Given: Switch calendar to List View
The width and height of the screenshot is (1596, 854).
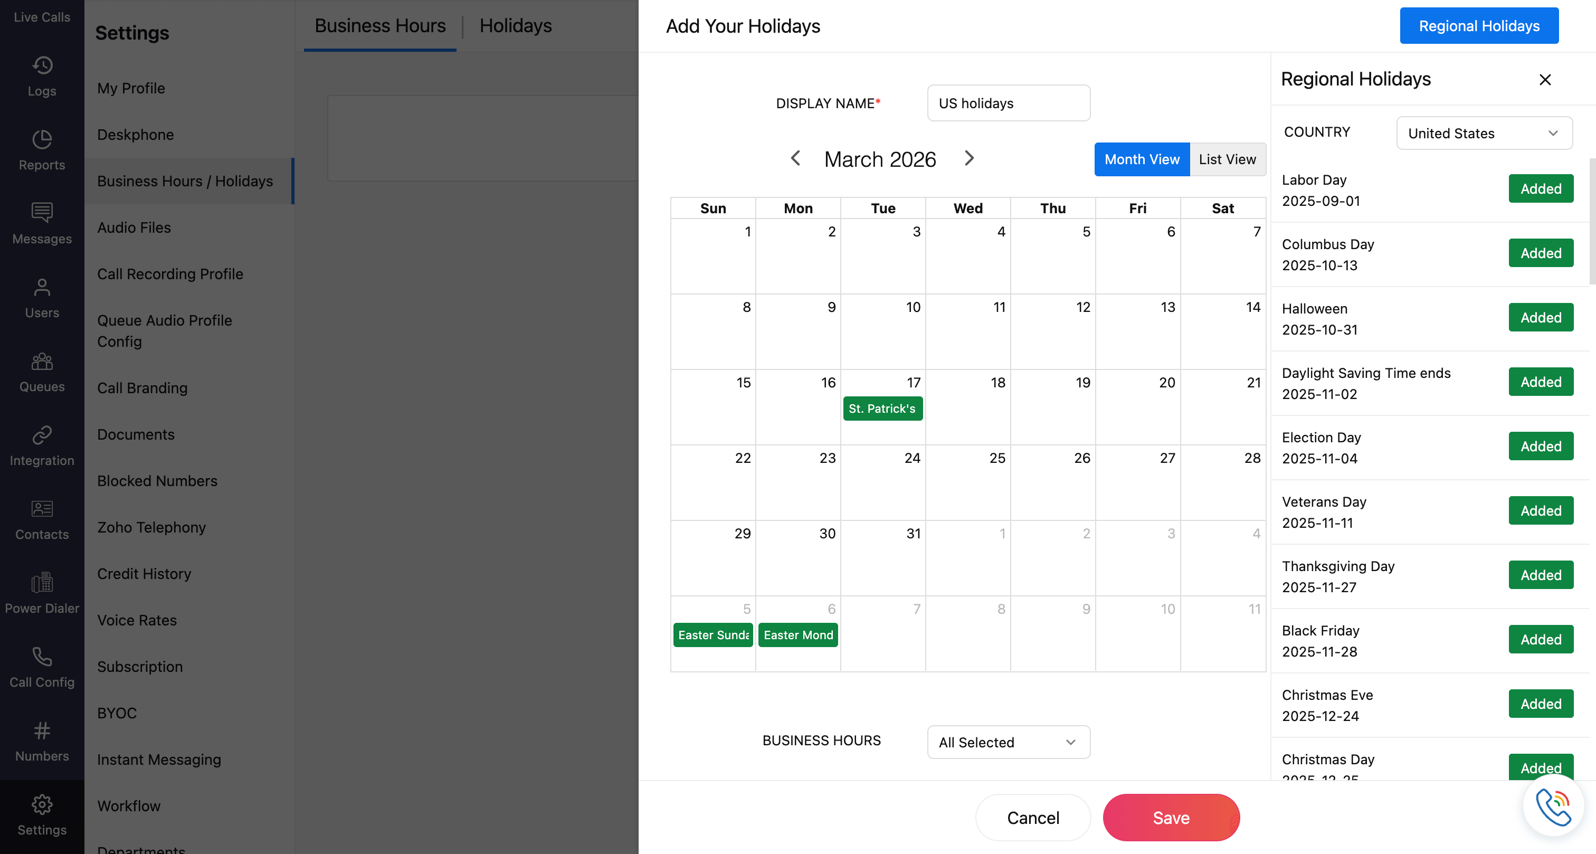Looking at the screenshot, I should [x=1227, y=159].
